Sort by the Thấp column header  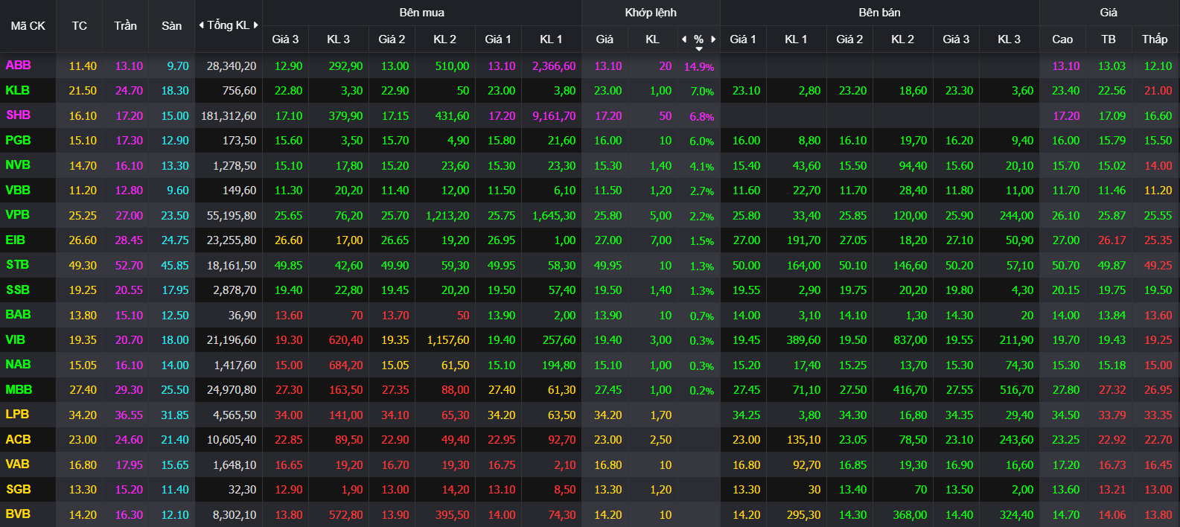pos(1155,39)
